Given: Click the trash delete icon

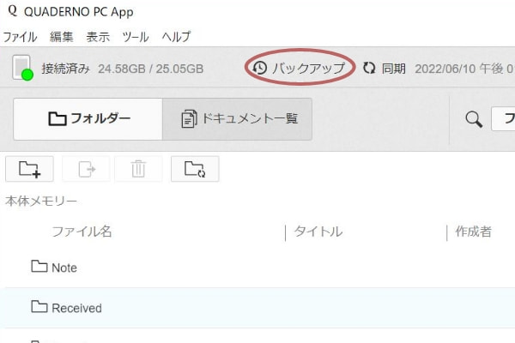Looking at the screenshot, I should (x=137, y=169).
